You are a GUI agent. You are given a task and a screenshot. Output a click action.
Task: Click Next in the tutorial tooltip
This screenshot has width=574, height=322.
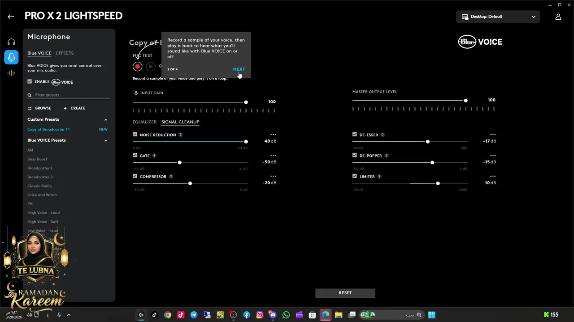pos(239,69)
